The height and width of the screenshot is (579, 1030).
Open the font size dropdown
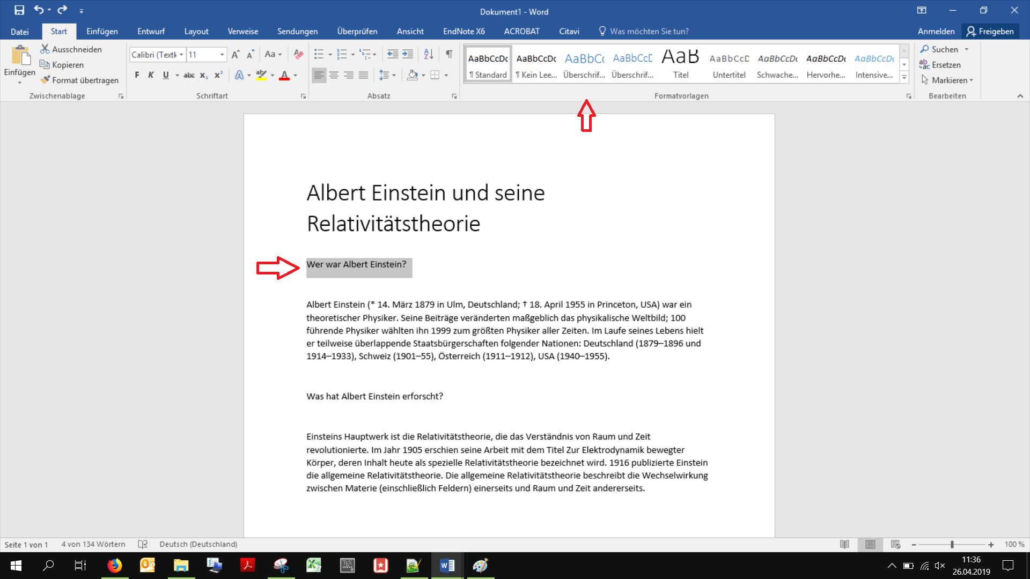pos(222,55)
